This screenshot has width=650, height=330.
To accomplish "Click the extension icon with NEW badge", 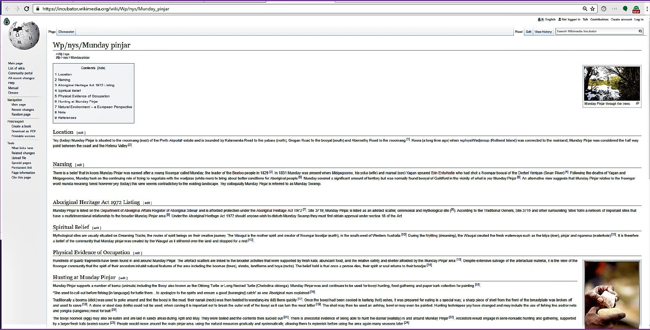I will (x=636, y=9).
